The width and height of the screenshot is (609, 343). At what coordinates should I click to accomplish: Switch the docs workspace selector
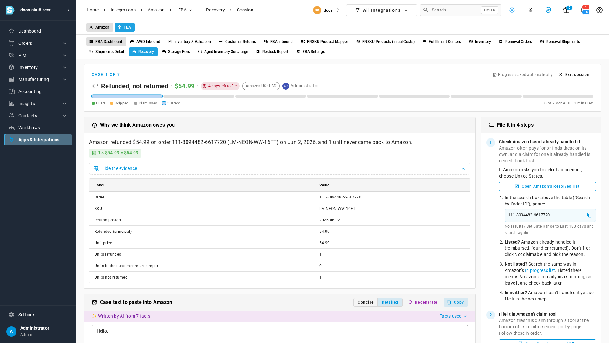326,10
